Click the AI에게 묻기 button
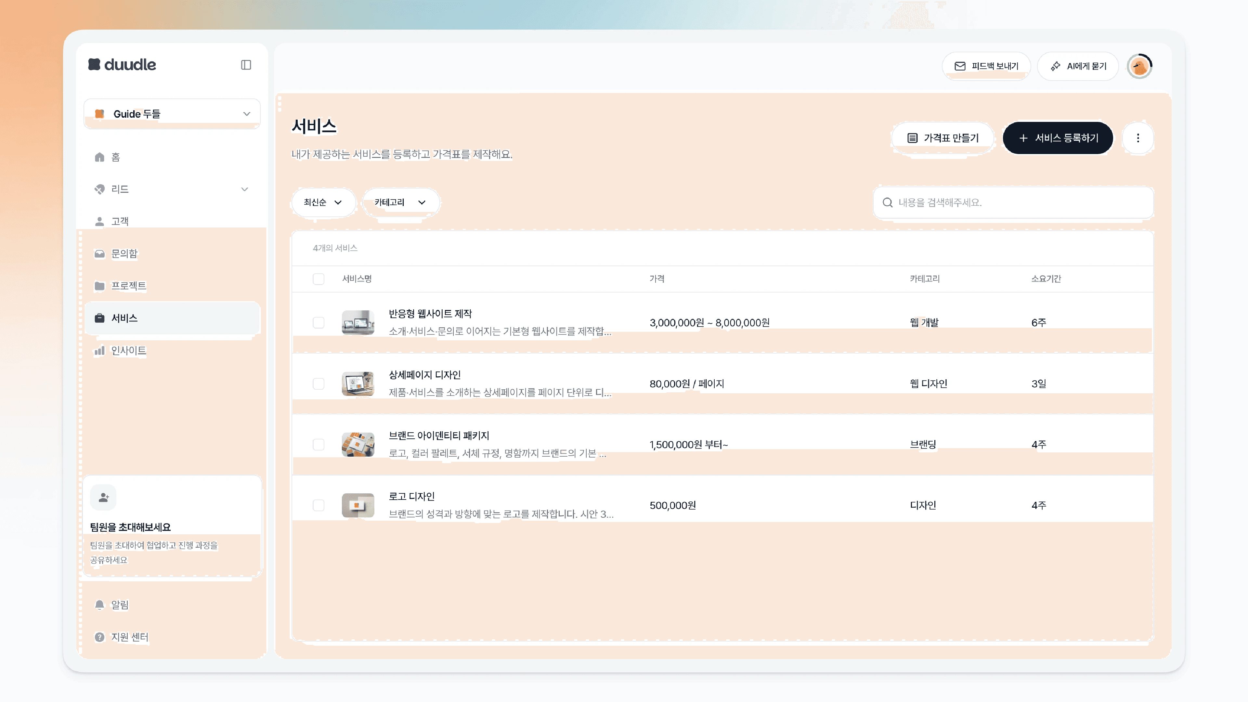 click(1078, 66)
